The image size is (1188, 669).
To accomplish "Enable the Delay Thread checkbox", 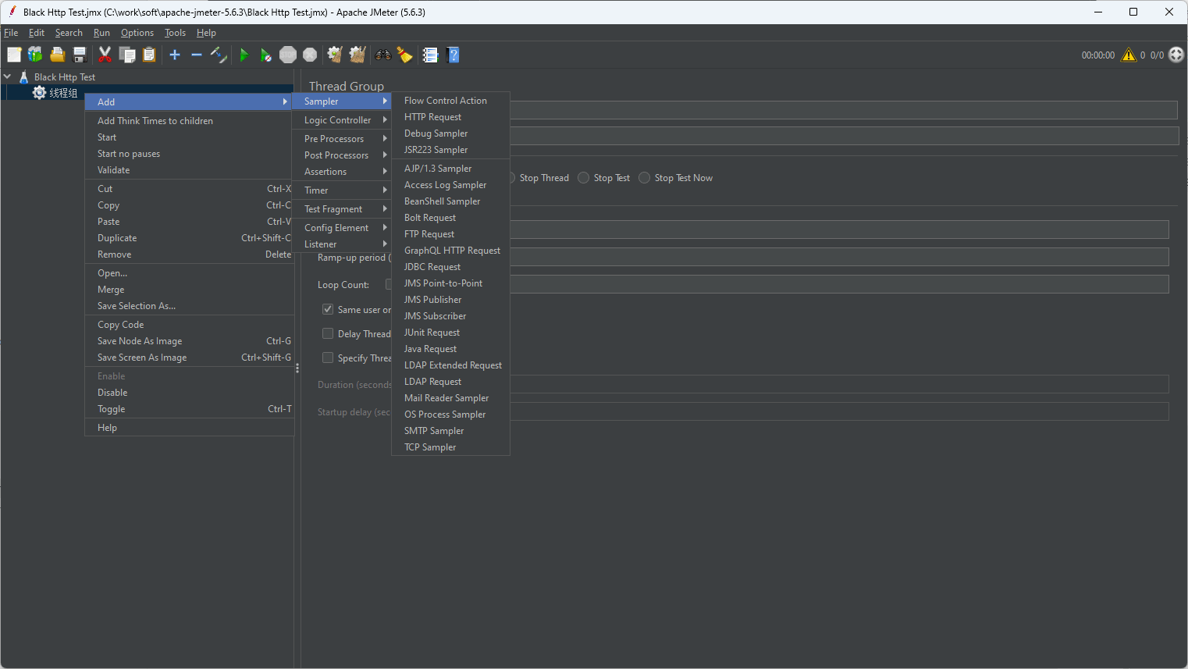I will tap(328, 333).
